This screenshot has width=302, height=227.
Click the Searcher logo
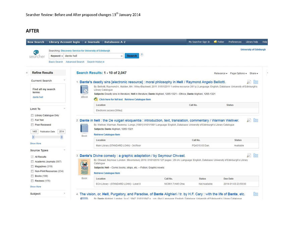[37, 54]
